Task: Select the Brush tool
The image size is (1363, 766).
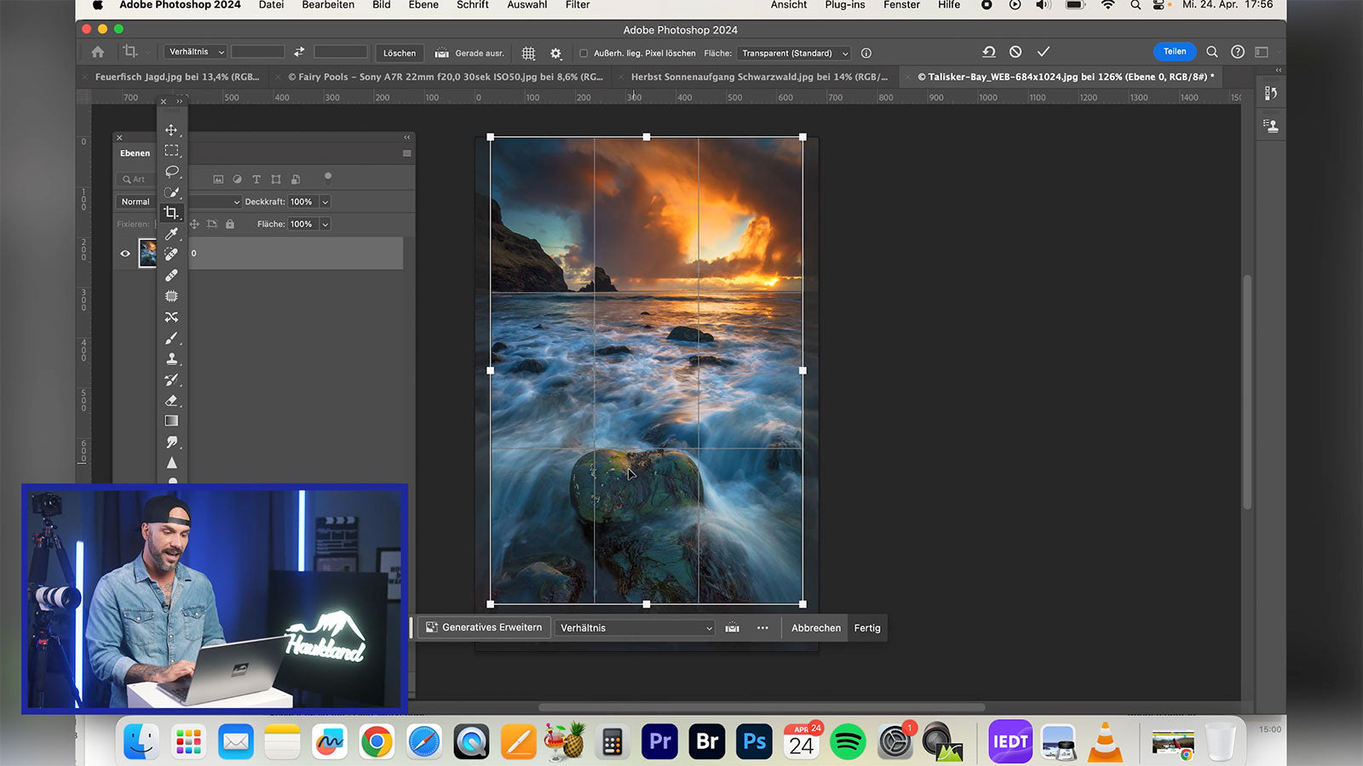Action: click(x=171, y=338)
